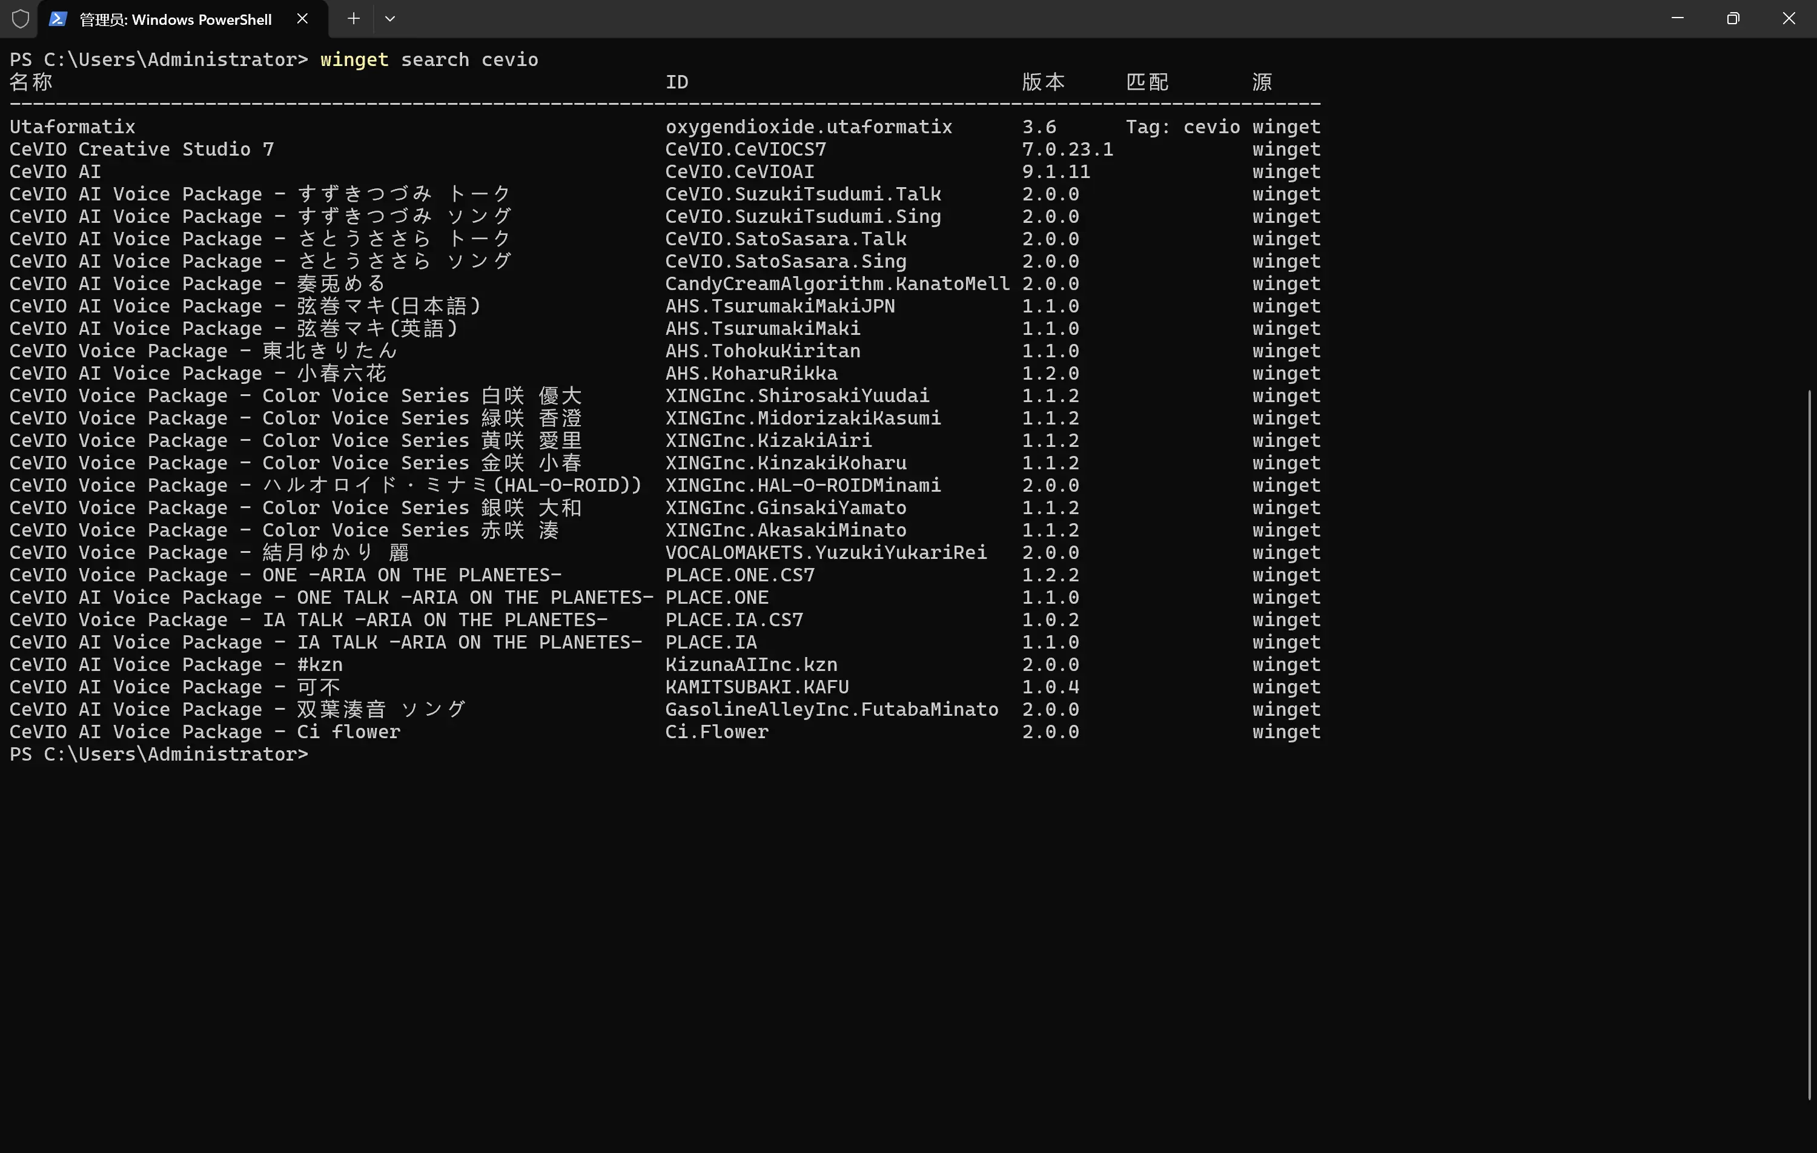The image size is (1817, 1153).
Task: Click the AHS.TohokuKiritan ID
Action: [762, 351]
